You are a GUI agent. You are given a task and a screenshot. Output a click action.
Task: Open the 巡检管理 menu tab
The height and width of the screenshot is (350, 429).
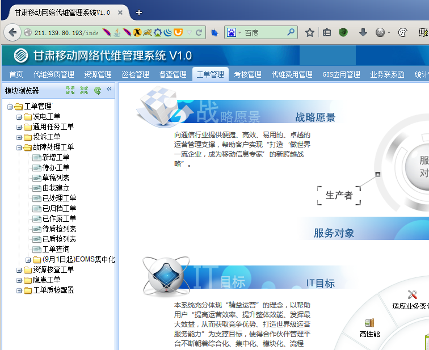pos(136,74)
